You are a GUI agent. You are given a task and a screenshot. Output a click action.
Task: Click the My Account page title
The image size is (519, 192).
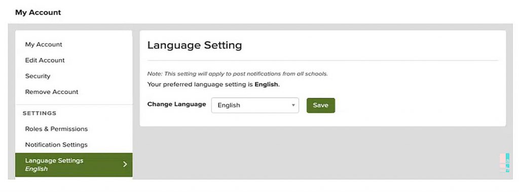[38, 13]
